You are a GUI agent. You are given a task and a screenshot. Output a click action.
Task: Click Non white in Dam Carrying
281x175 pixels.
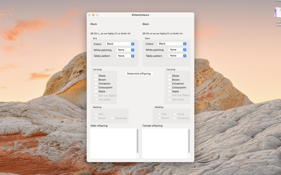(170, 99)
